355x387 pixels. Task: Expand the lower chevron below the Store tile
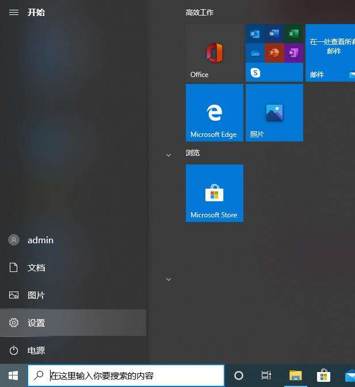click(169, 279)
